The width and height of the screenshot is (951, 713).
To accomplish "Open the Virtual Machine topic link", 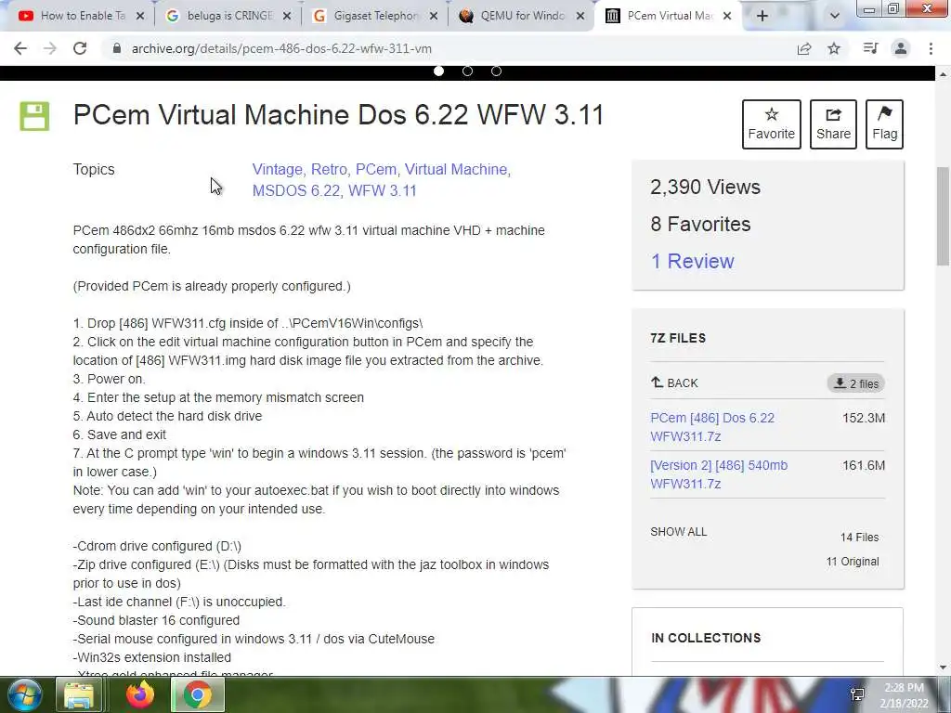I will (458, 170).
